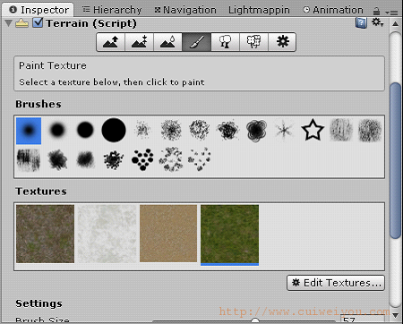This screenshot has height=324, width=403.
Task: Pick the star-shaped brush
Action: pos(313,130)
